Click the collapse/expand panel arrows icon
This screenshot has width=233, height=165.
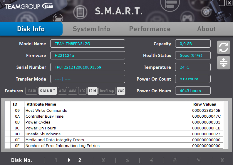pos(223,63)
